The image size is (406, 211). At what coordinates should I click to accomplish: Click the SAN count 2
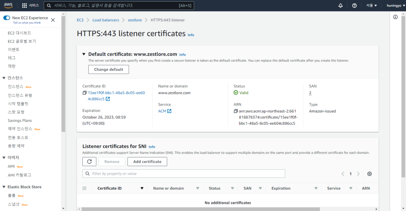coord(310,93)
